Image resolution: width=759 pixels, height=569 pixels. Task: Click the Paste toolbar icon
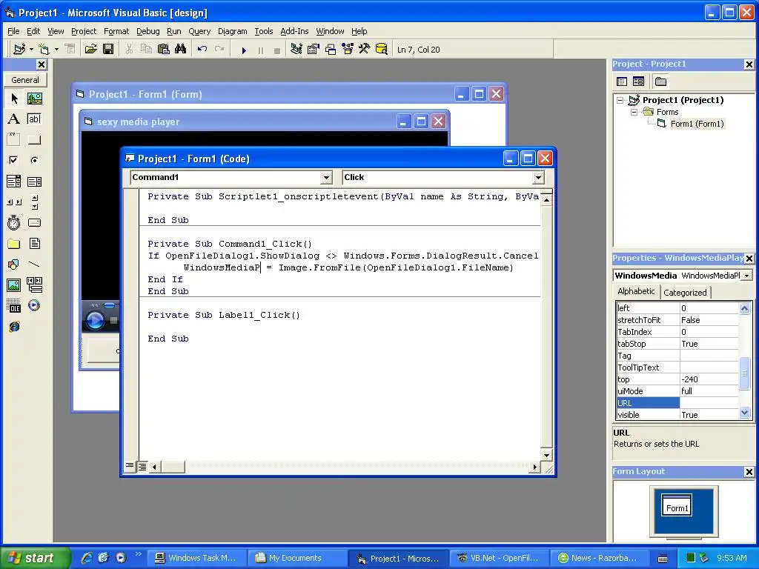point(164,50)
